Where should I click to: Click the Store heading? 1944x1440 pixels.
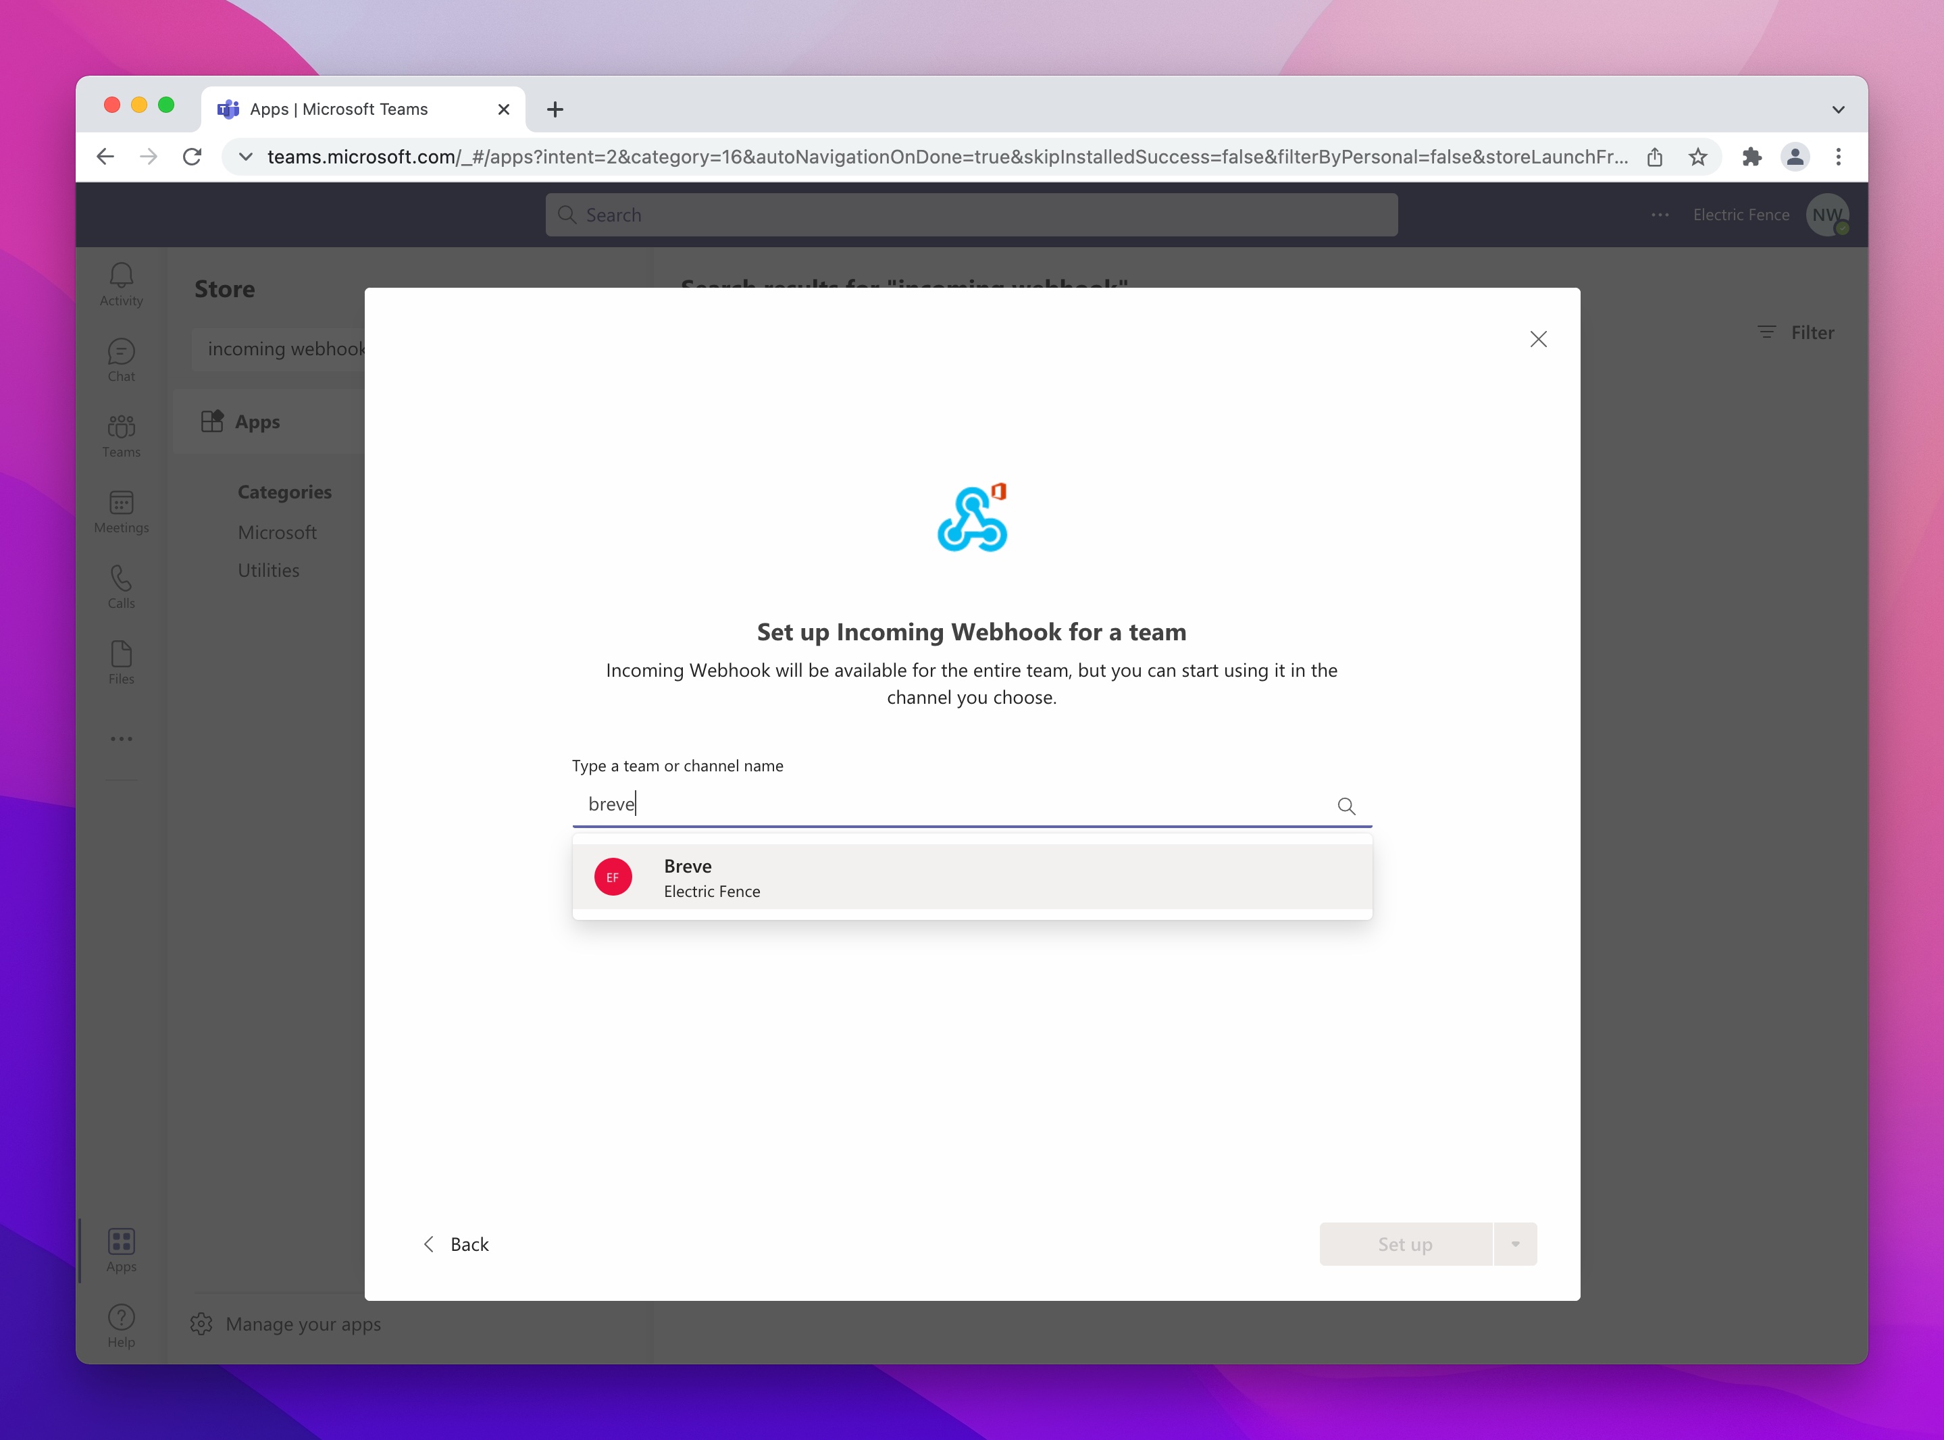pyautogui.click(x=225, y=288)
